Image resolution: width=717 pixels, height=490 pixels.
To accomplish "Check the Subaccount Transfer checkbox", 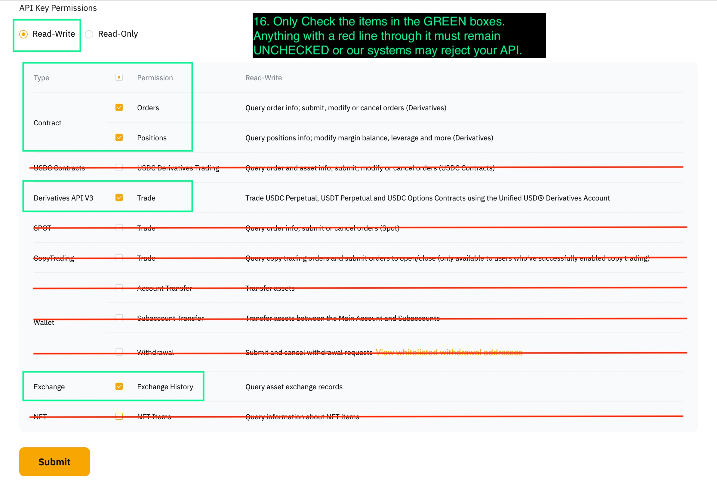I will (119, 318).
